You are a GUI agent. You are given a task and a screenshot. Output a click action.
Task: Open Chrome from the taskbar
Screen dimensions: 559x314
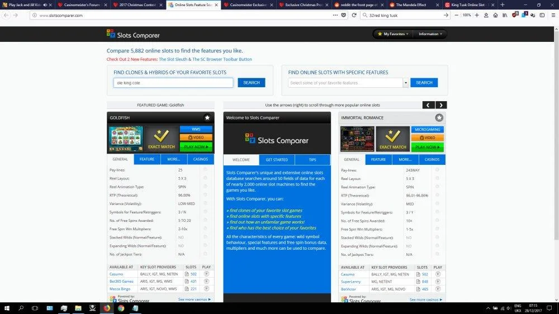tap(121, 308)
